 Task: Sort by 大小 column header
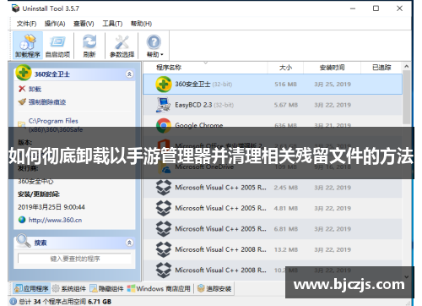285,68
